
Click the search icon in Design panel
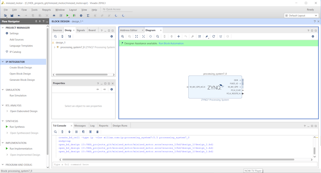pos(55,36)
